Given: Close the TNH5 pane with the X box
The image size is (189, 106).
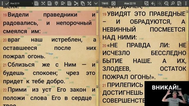Looking at the screenshot, I should tap(113, 3).
